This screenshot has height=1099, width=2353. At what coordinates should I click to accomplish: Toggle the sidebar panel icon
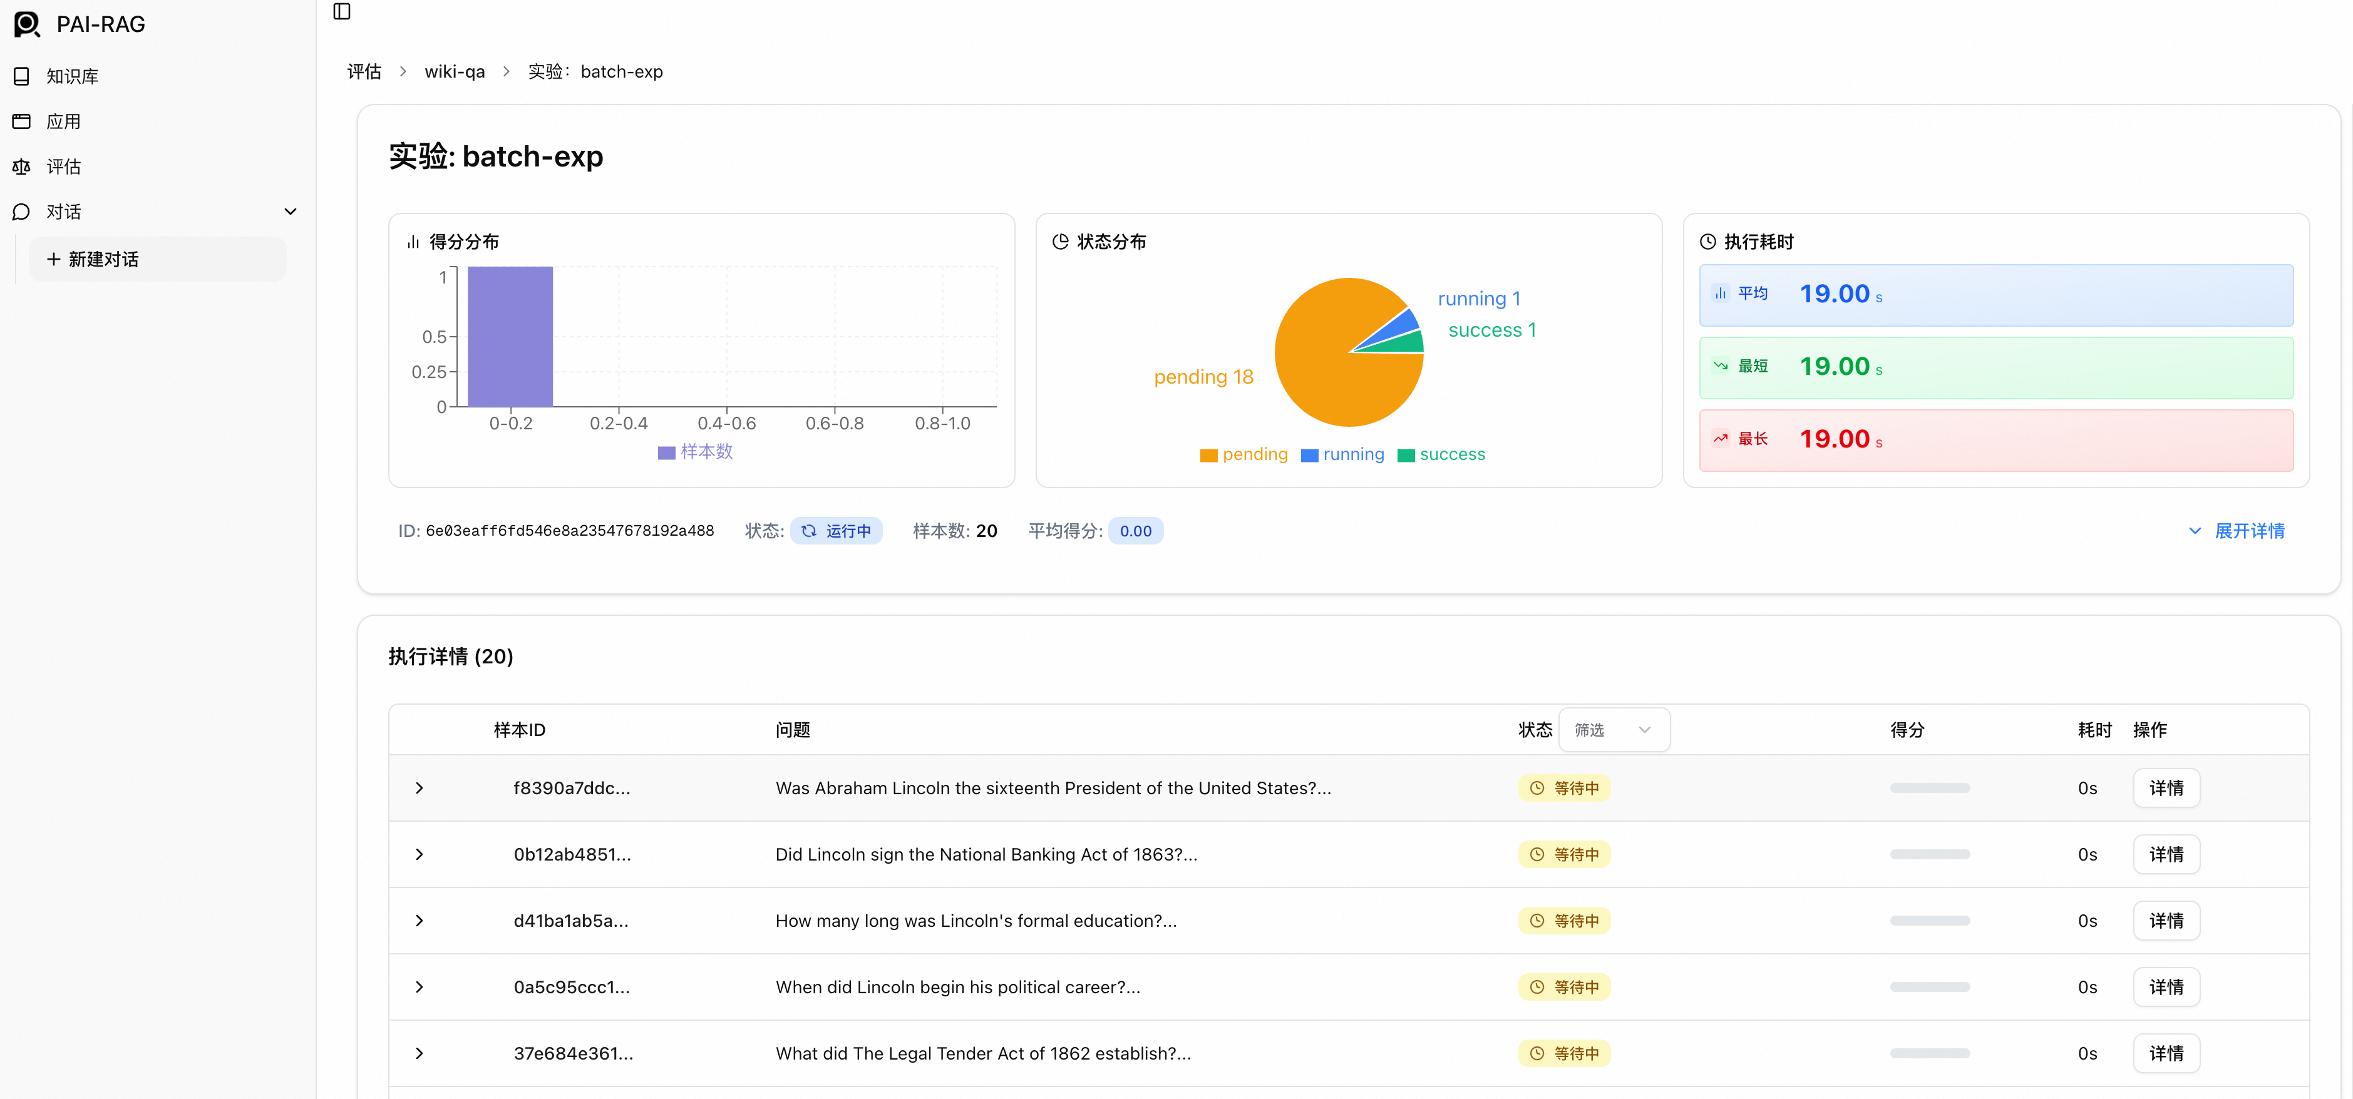(x=342, y=11)
